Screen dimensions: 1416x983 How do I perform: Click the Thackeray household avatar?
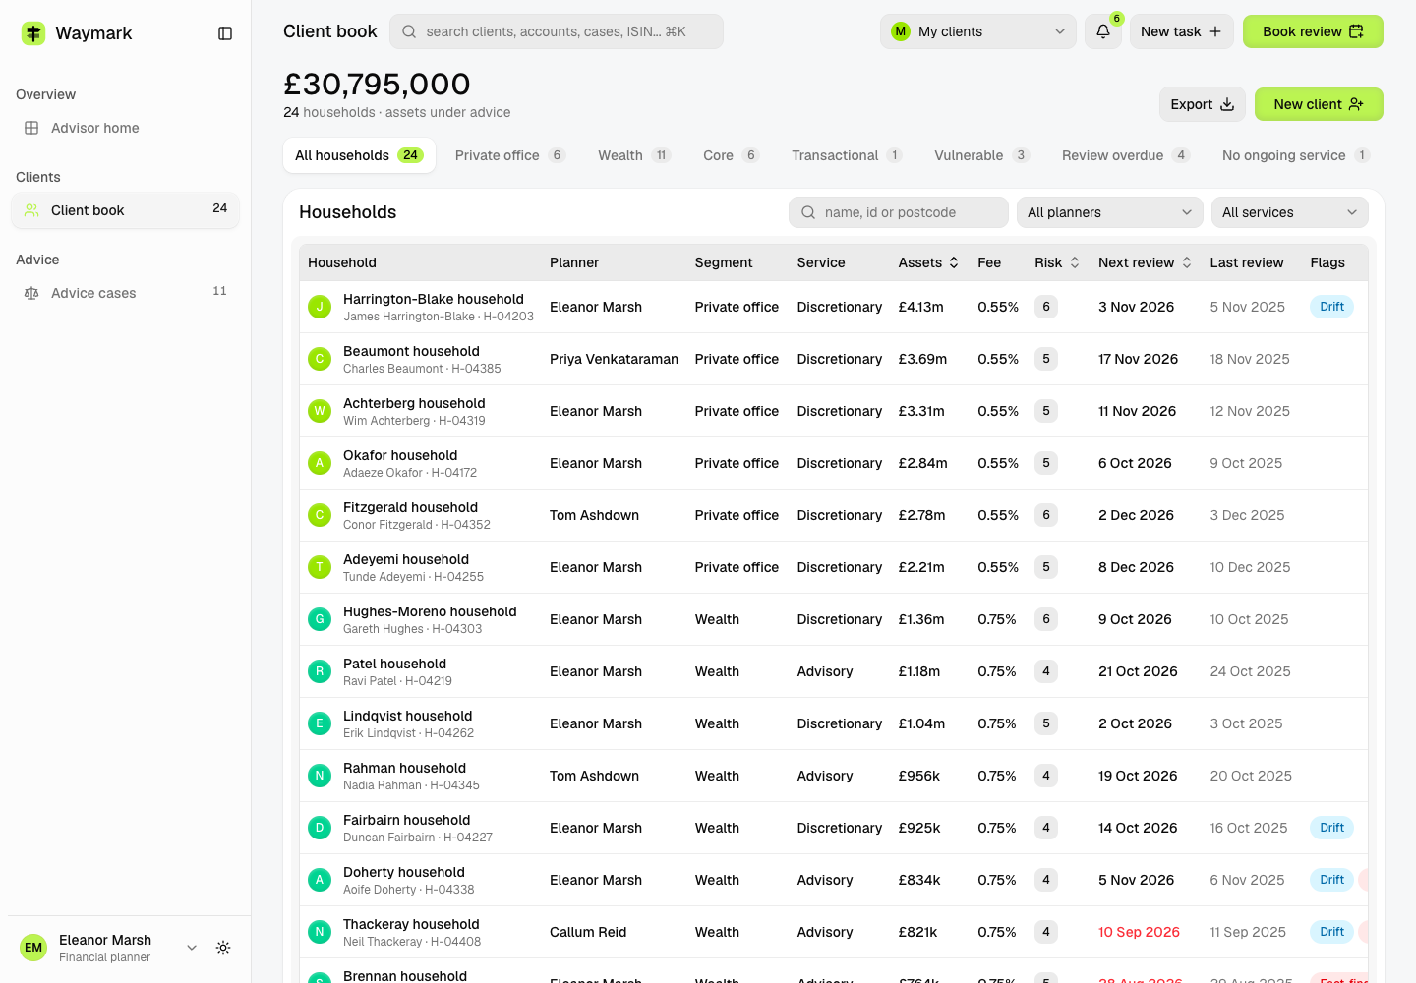point(320,932)
